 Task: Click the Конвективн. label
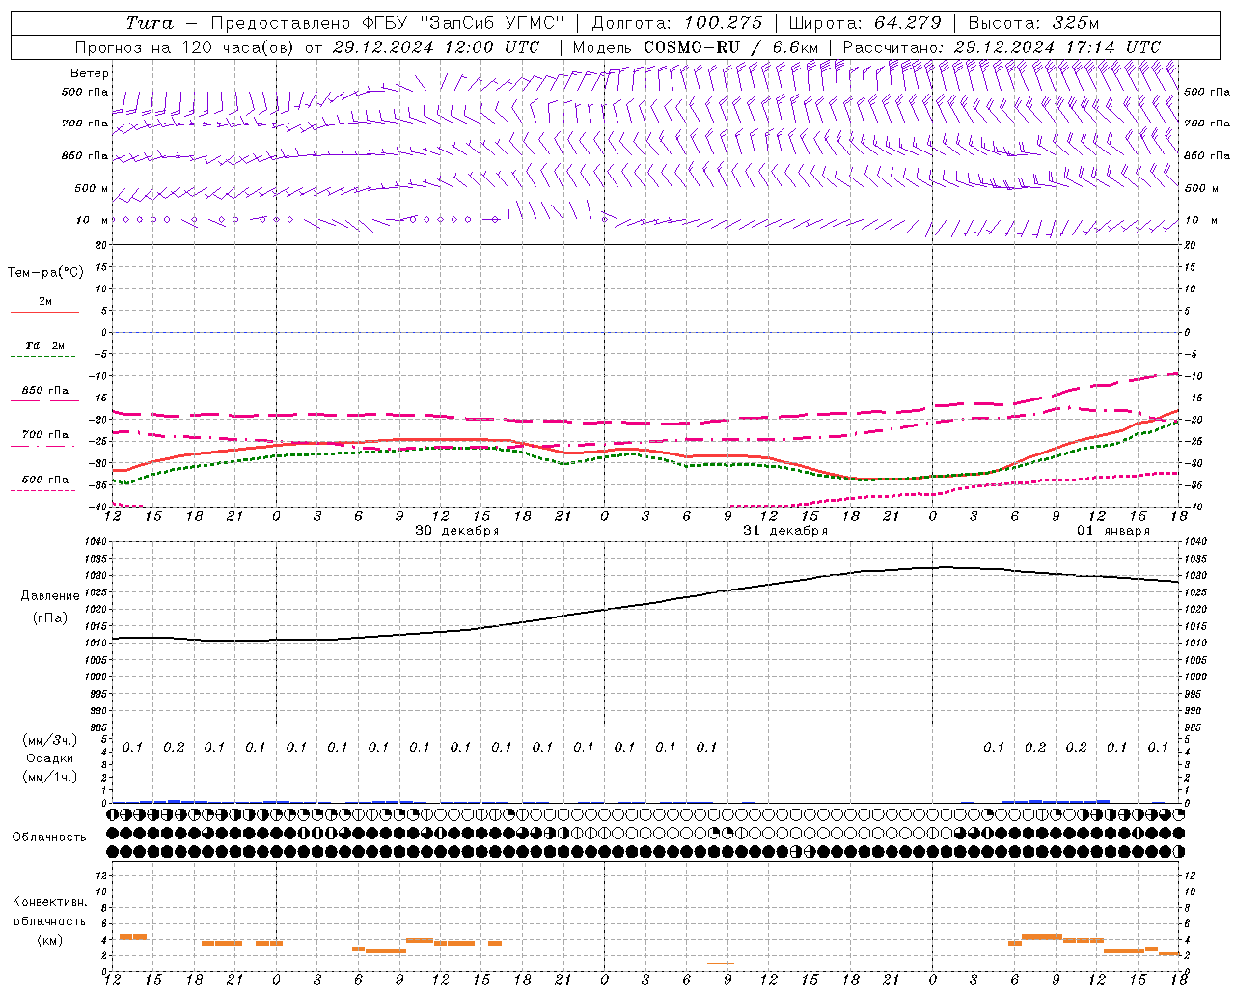coord(49,902)
